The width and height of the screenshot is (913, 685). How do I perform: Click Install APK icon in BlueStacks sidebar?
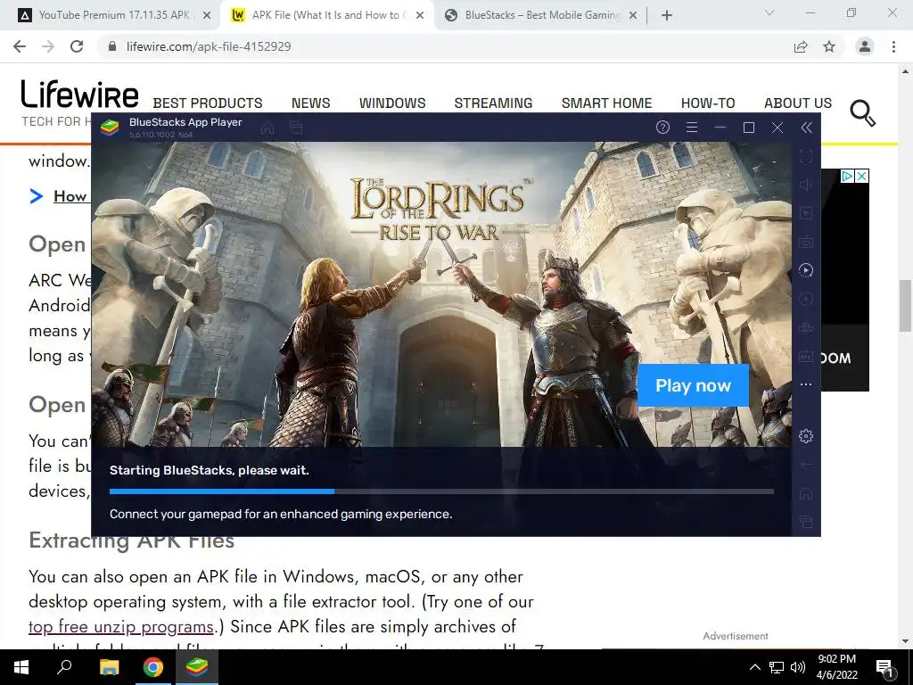pos(806,356)
